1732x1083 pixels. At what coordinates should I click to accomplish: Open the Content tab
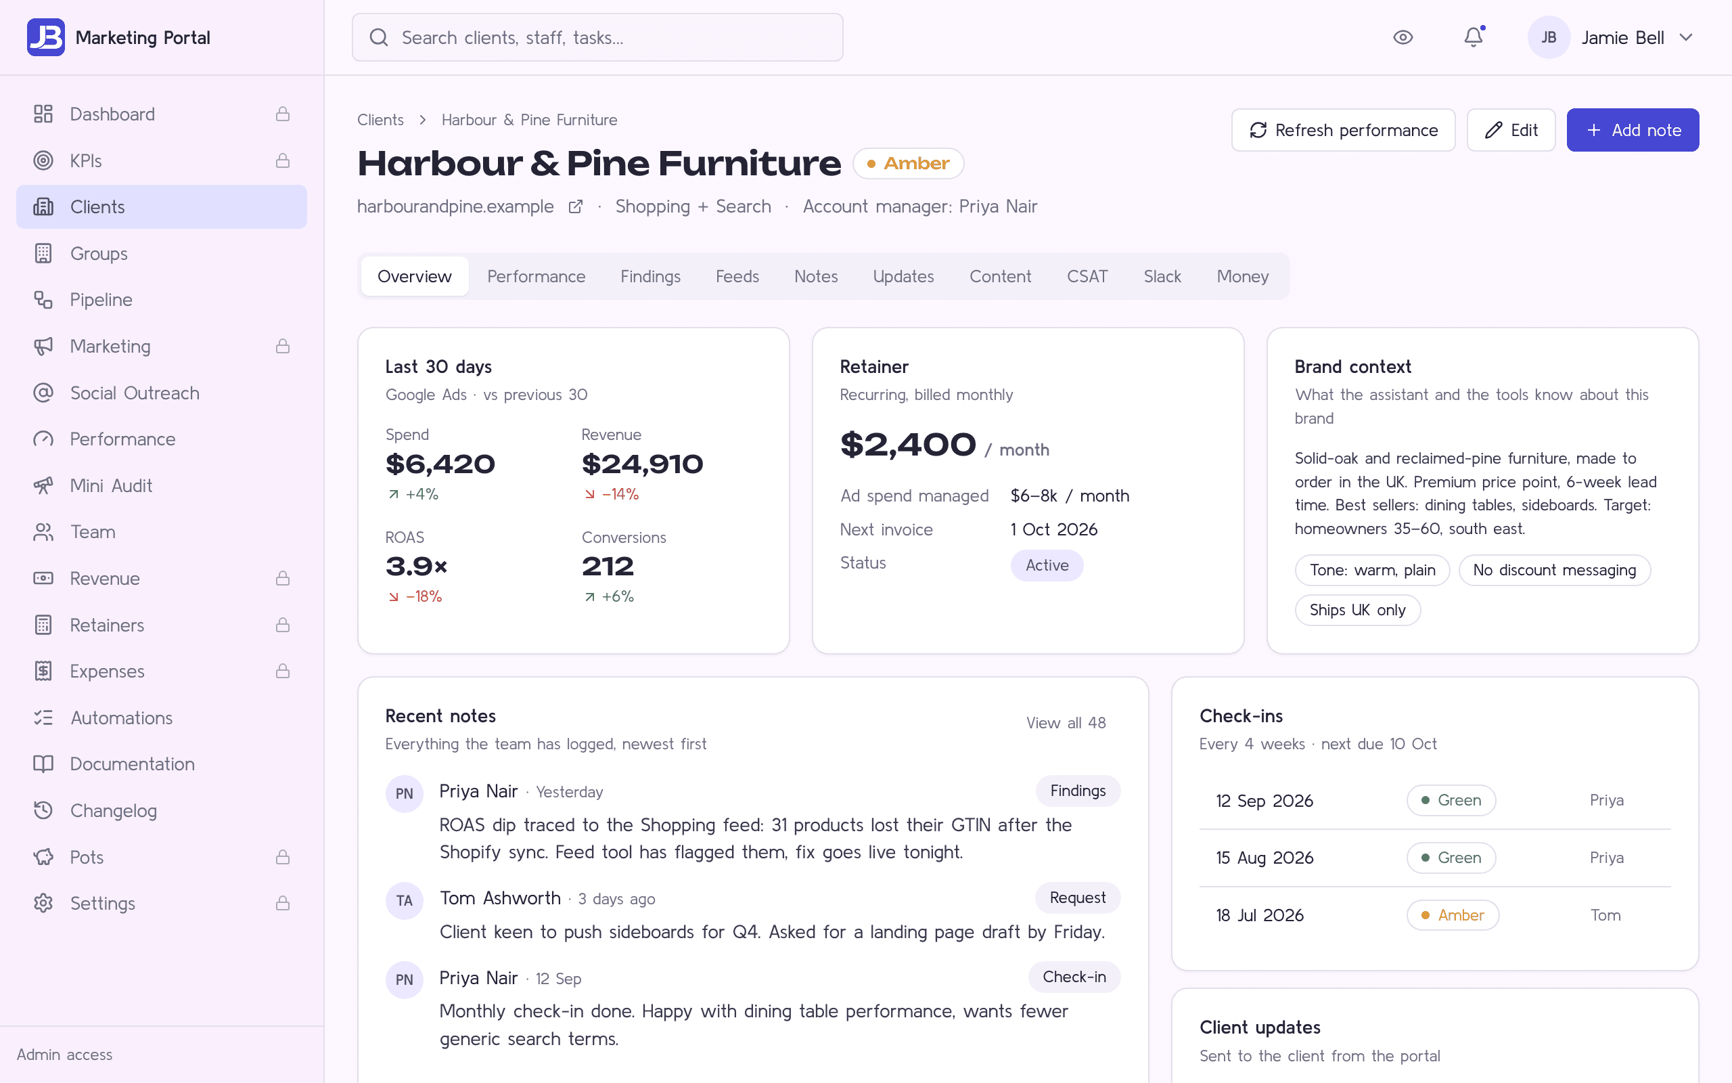(x=1000, y=276)
